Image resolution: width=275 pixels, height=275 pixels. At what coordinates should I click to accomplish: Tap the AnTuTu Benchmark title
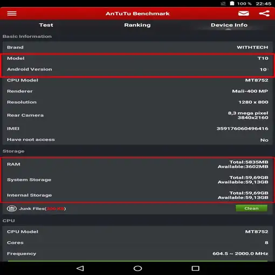click(137, 13)
